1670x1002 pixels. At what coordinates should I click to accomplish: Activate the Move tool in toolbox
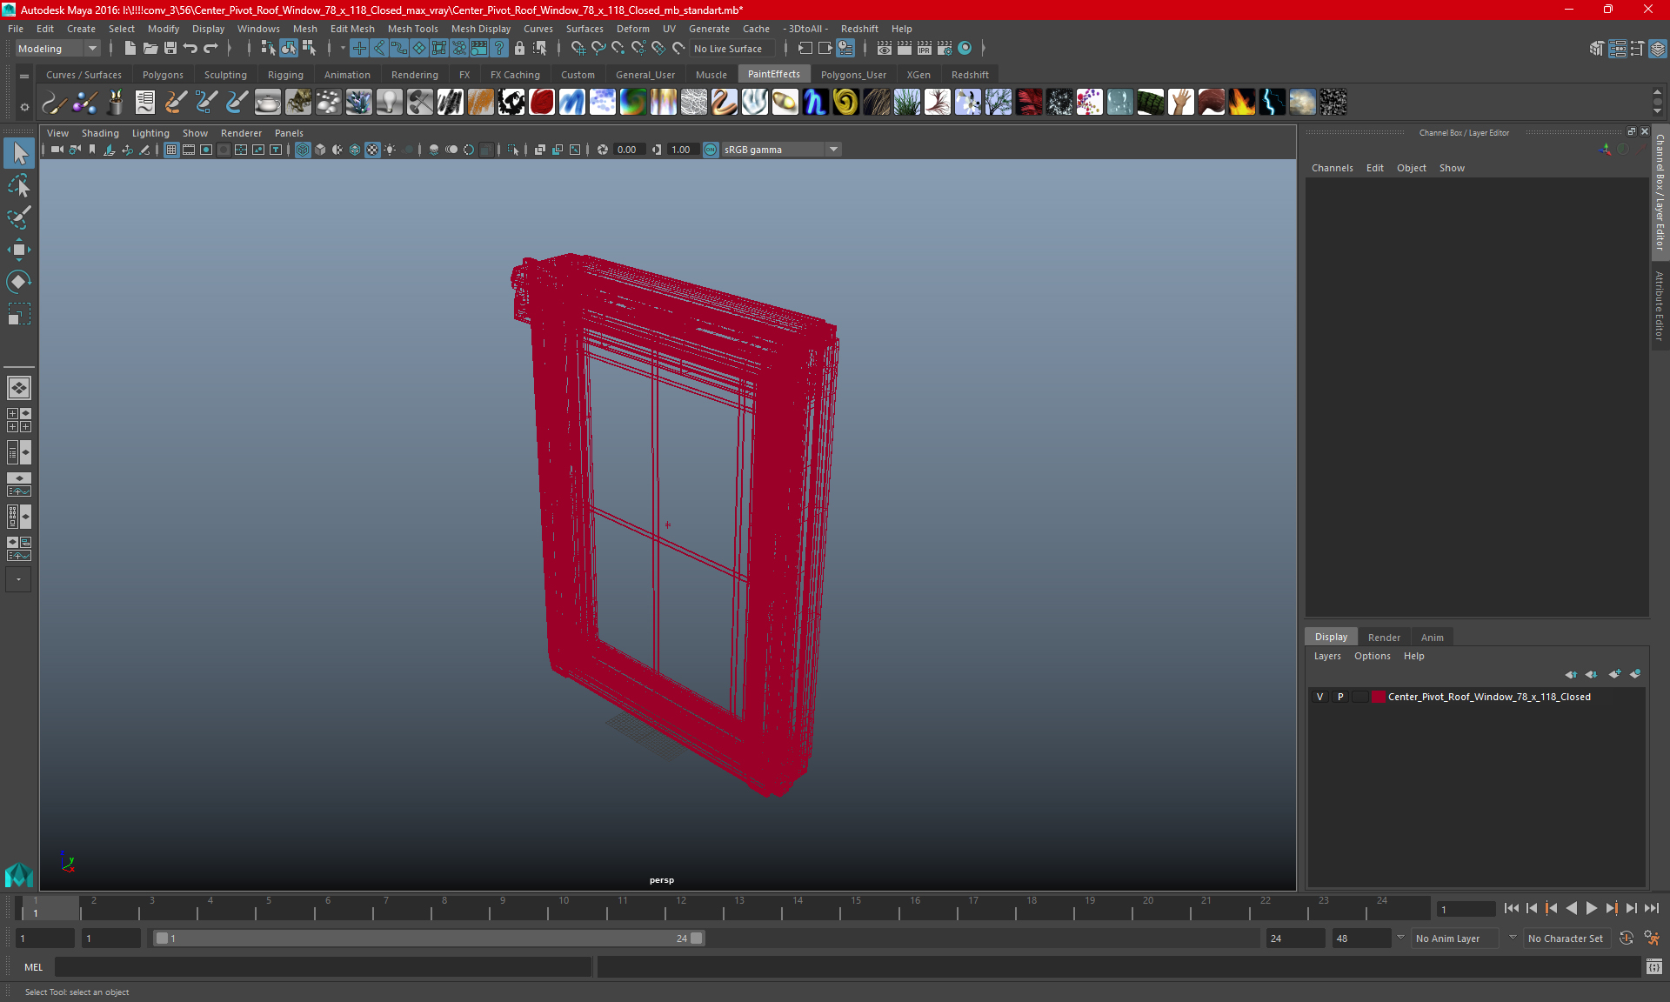click(19, 250)
